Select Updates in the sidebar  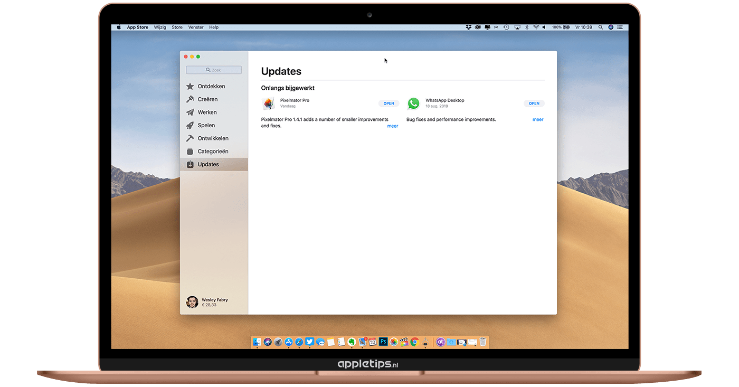[214, 164]
